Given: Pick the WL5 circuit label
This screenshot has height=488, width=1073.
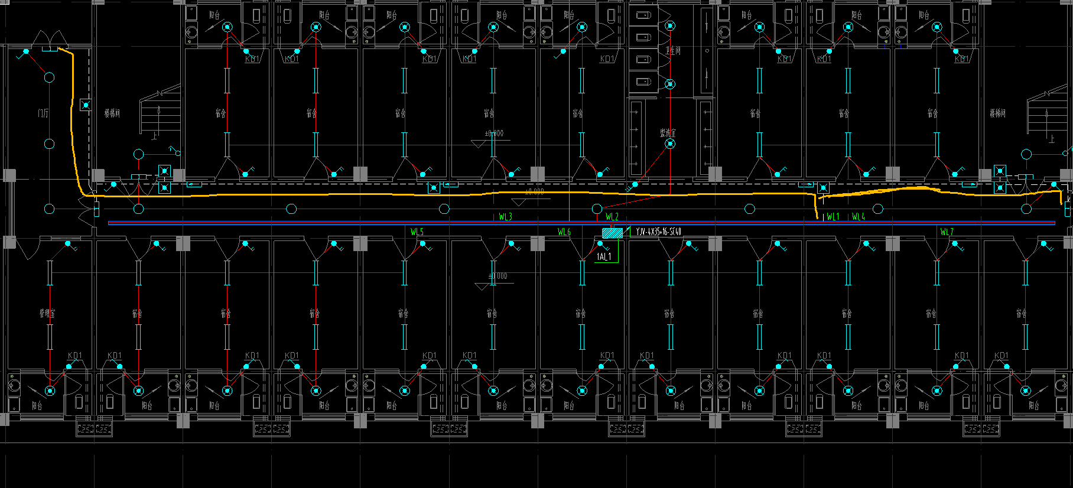Looking at the screenshot, I should 417,232.
